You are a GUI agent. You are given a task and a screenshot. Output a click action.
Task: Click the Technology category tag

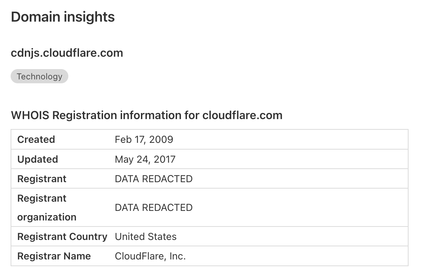point(39,76)
